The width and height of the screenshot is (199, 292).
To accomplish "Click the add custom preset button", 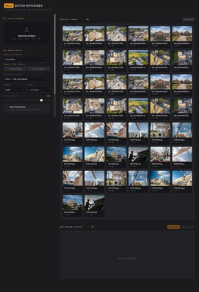I will point(15,69).
